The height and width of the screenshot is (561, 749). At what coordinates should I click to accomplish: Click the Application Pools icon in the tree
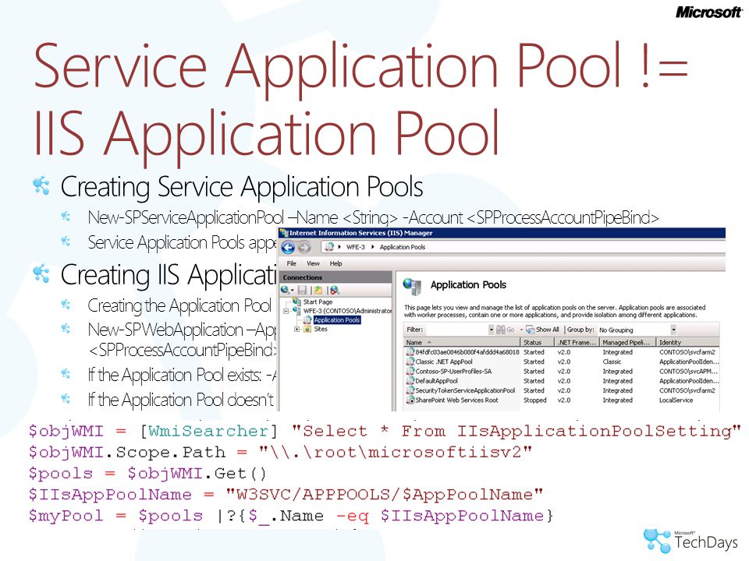[x=307, y=320]
